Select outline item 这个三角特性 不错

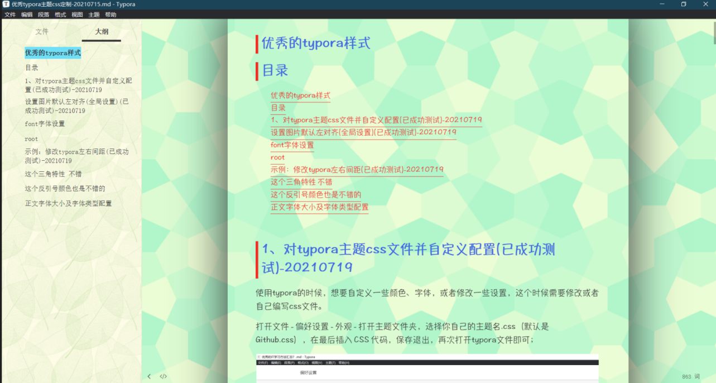(53, 174)
